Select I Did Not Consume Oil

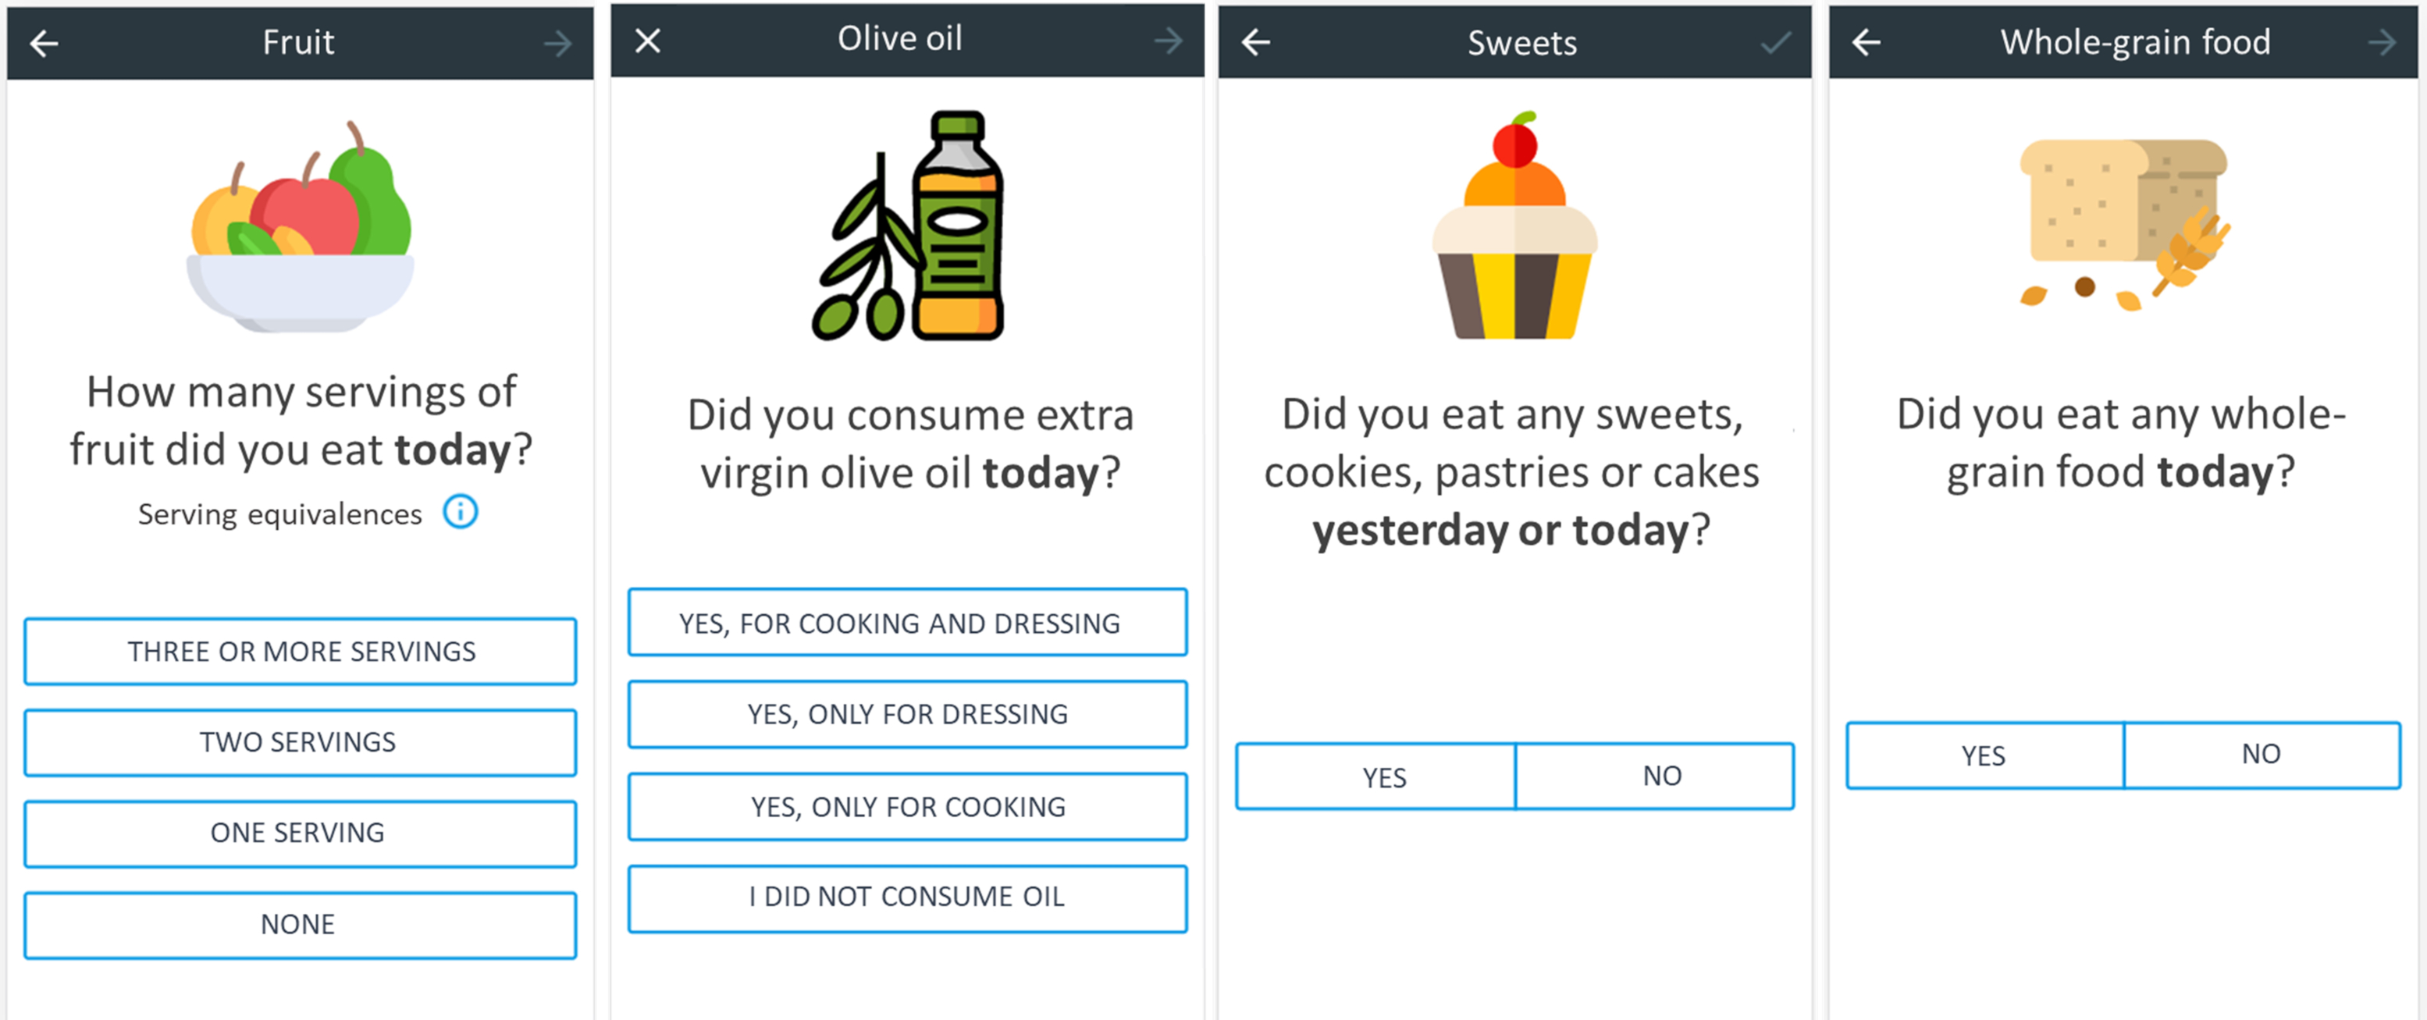907,897
